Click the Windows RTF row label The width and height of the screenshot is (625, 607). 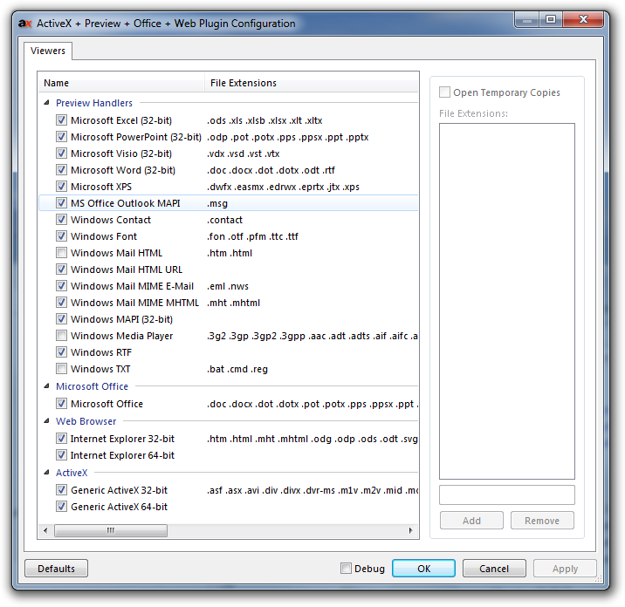coord(101,352)
